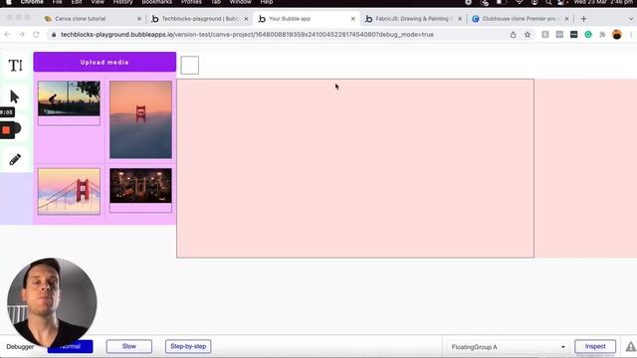
Task: Select the night city lights thumbnail
Action: 140,186
